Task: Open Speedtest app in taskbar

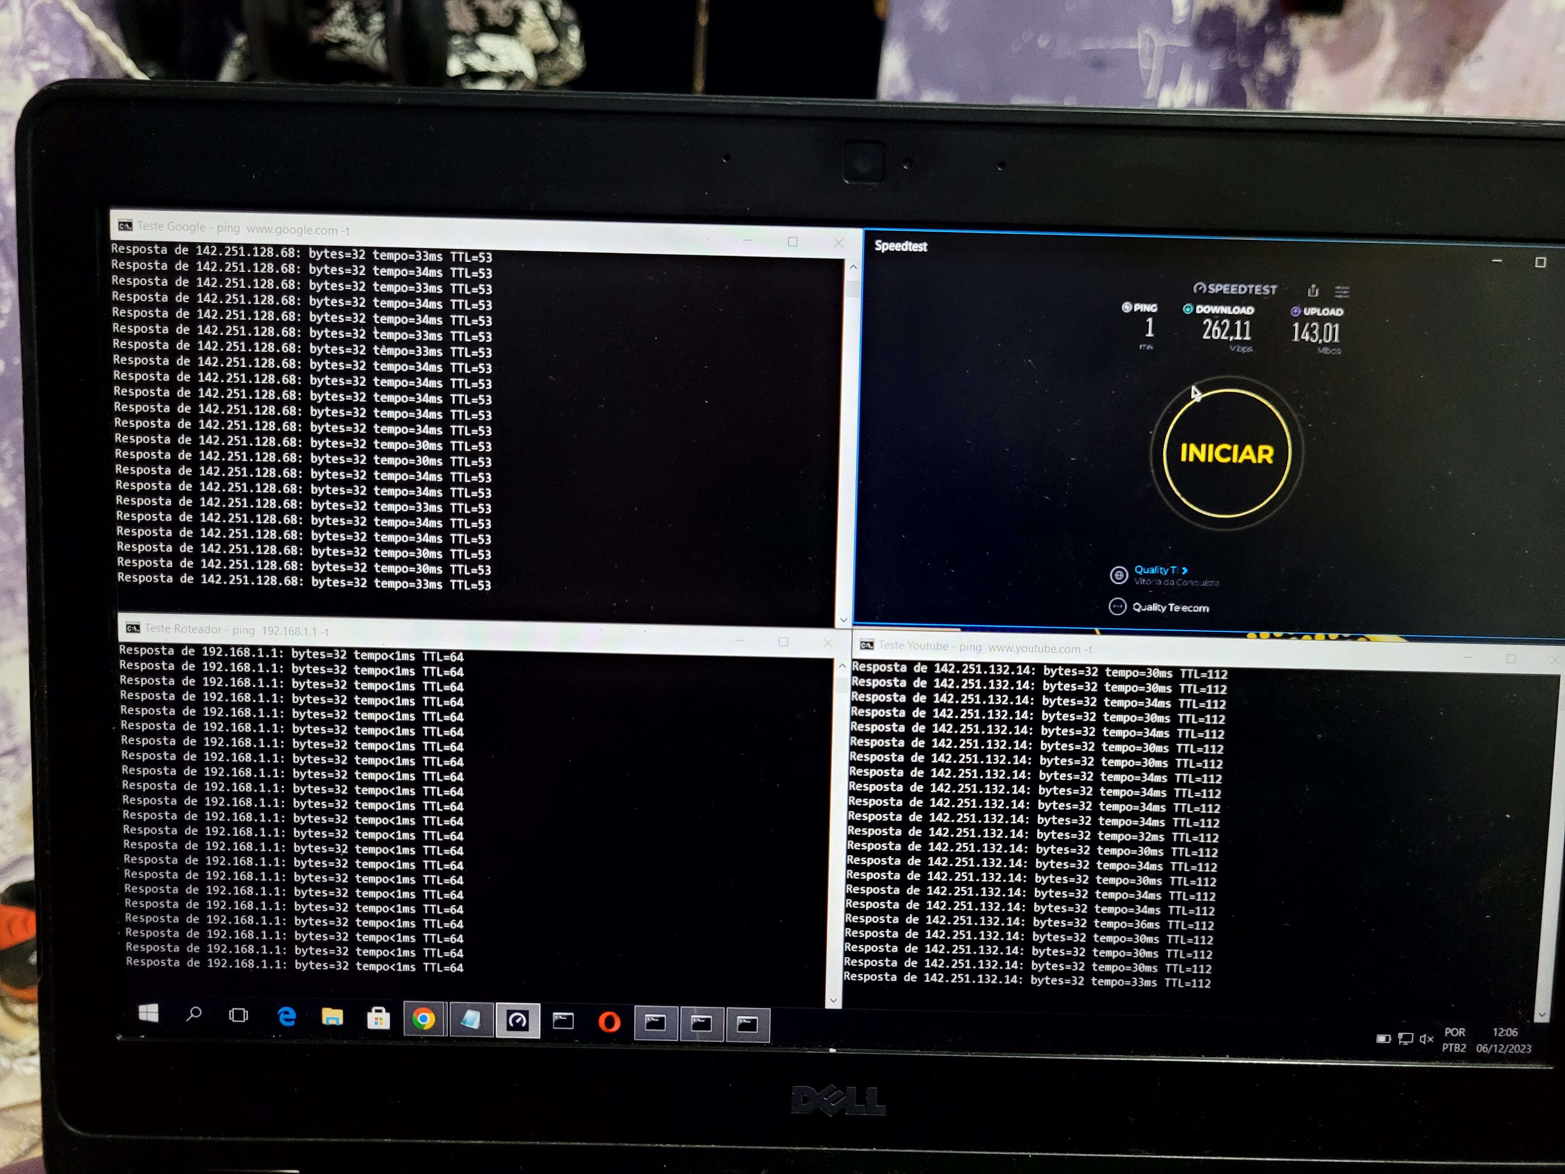Action: 517,1020
